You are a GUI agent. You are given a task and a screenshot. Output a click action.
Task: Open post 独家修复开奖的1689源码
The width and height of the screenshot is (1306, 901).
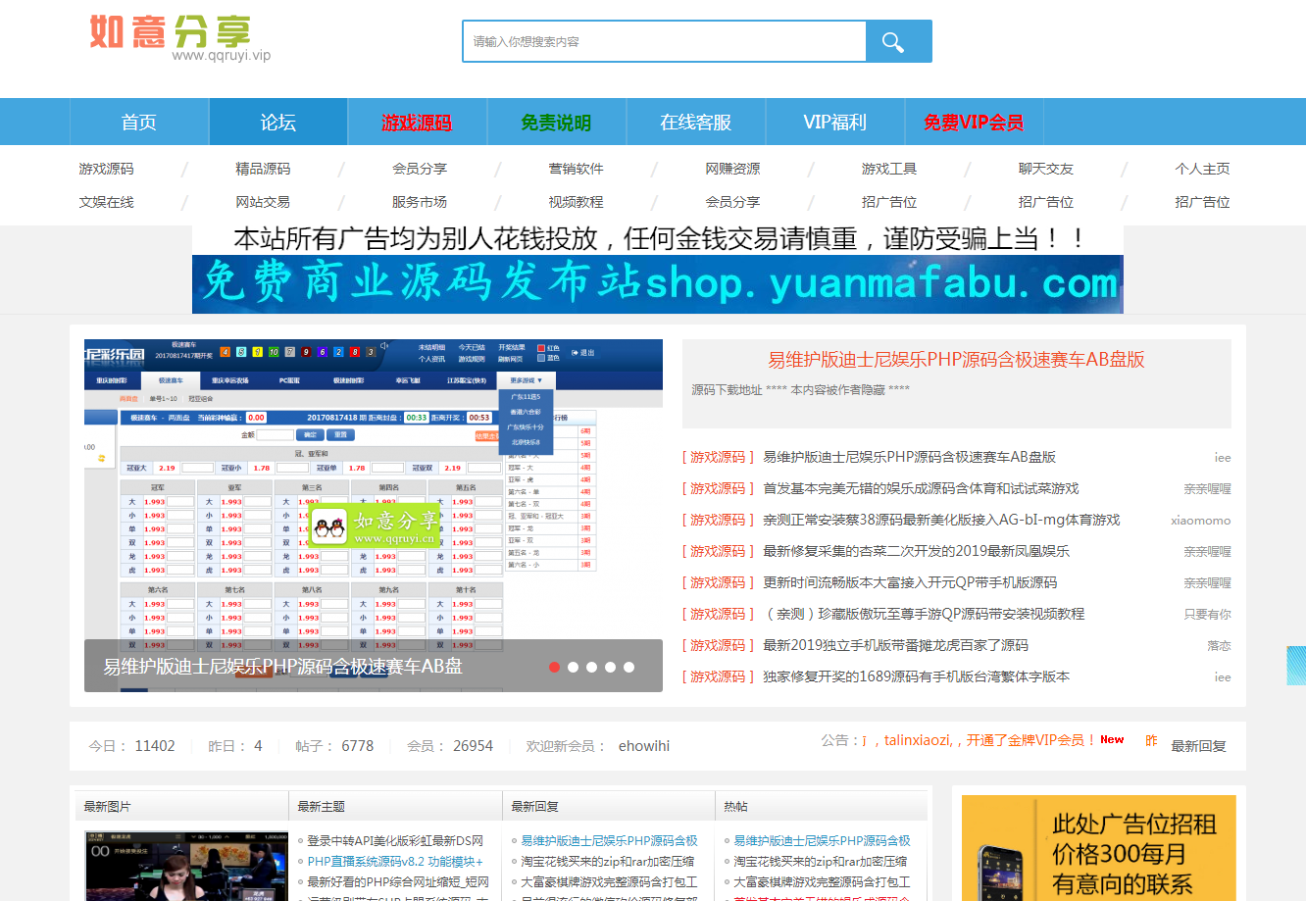coord(916,676)
